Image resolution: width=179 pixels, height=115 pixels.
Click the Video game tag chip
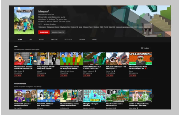(x=42, y=27)
